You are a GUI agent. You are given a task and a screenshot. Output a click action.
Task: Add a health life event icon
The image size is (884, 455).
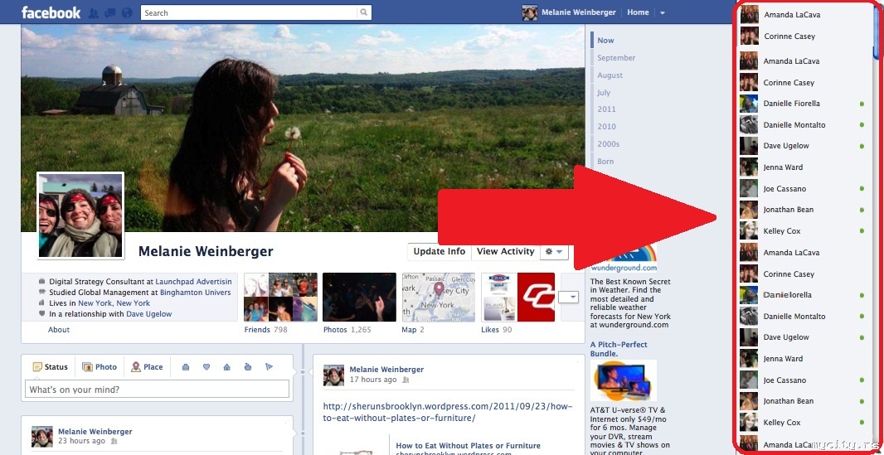(247, 367)
